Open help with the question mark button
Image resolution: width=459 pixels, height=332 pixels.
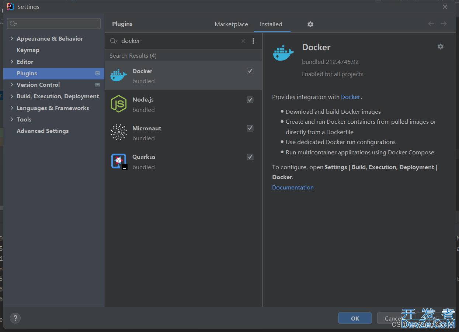pyautogui.click(x=15, y=318)
